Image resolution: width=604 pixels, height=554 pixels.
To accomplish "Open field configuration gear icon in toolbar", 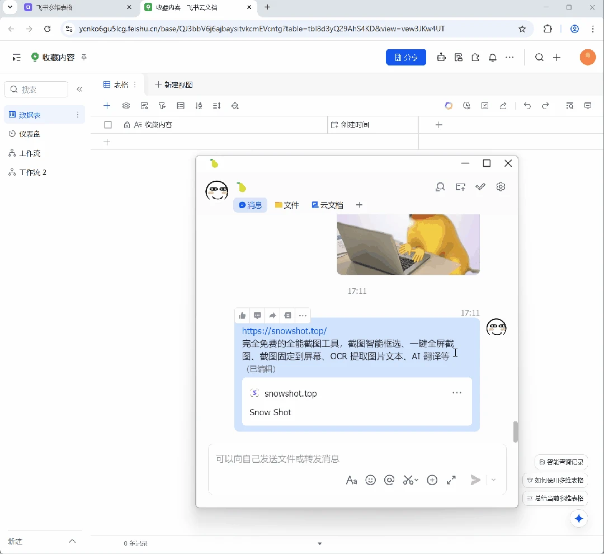I will tap(126, 106).
